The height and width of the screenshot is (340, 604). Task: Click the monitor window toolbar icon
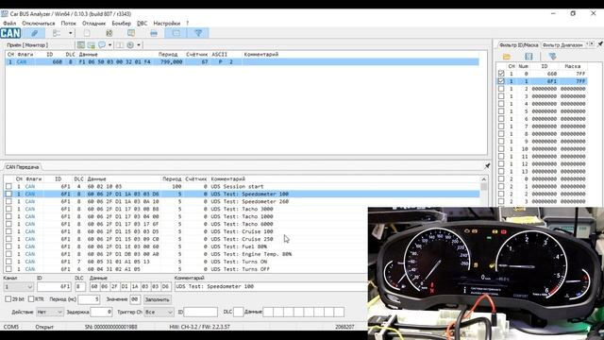coord(131,33)
